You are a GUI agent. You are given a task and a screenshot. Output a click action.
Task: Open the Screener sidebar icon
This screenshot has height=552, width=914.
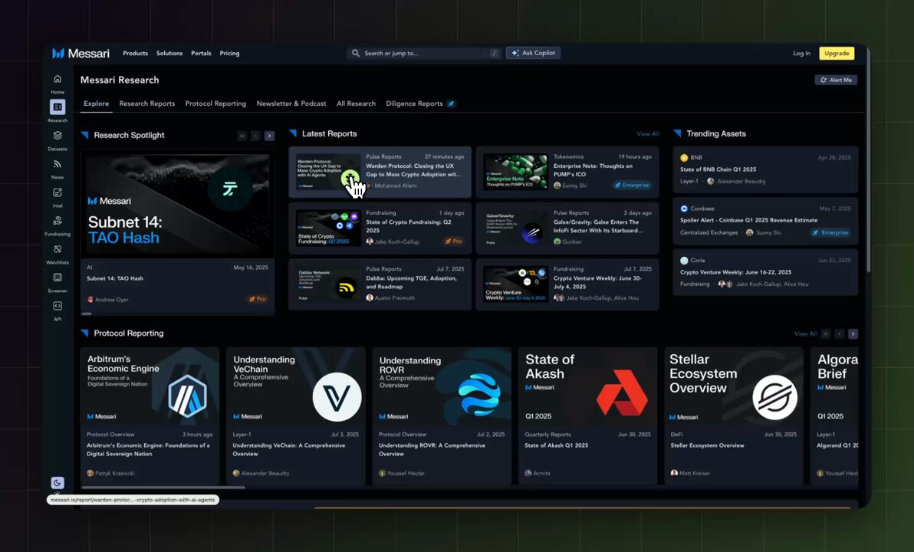57,278
